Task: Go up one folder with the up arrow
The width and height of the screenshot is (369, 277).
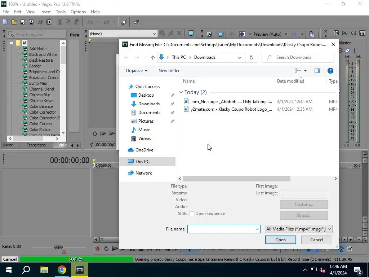Action: point(153,57)
